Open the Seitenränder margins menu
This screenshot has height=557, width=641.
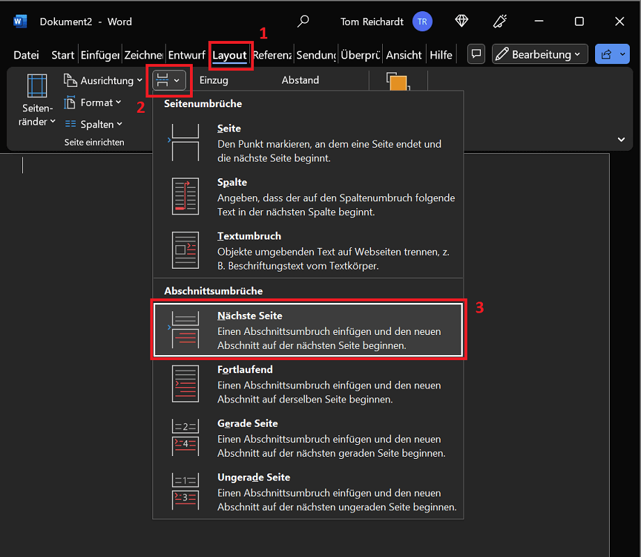point(37,100)
